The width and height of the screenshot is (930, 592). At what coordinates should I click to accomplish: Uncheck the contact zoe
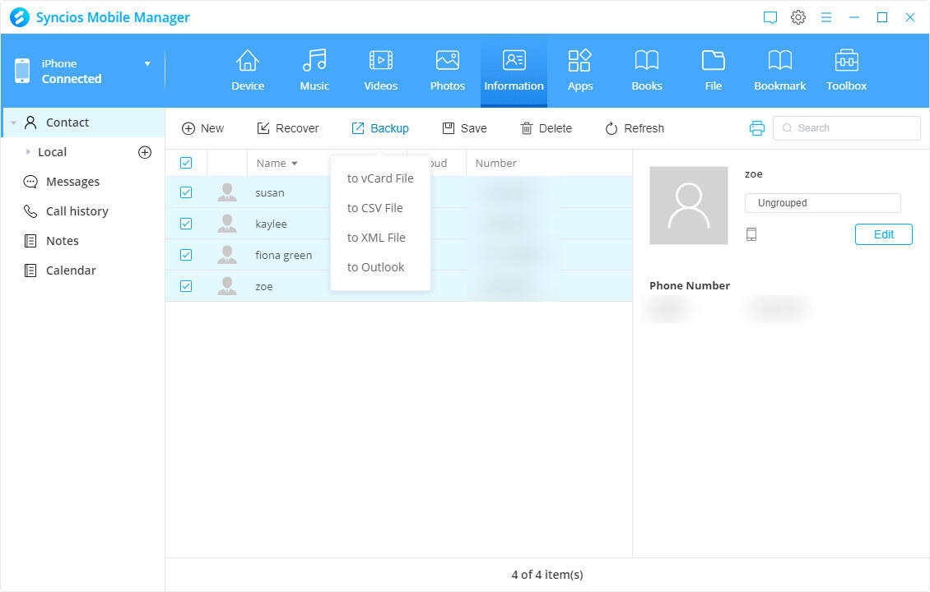(186, 285)
